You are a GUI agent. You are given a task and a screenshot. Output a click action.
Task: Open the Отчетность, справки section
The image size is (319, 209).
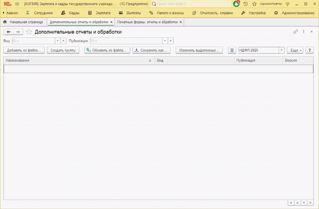213,13
